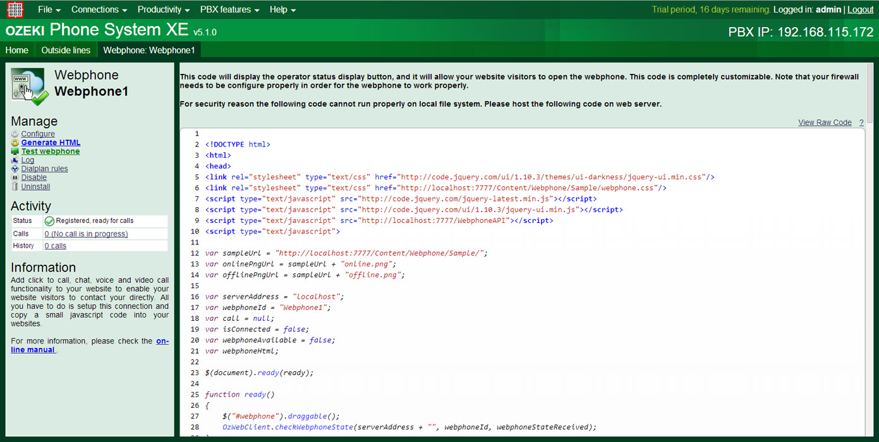Click the trial period remaining notice
This screenshot has height=442, width=879.
711,9
